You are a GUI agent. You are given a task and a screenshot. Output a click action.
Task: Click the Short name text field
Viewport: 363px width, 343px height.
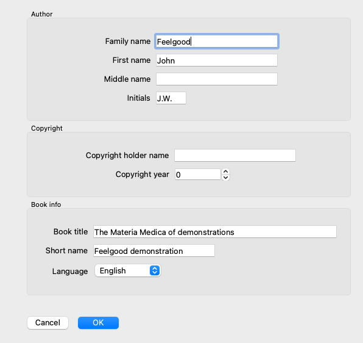pos(154,251)
